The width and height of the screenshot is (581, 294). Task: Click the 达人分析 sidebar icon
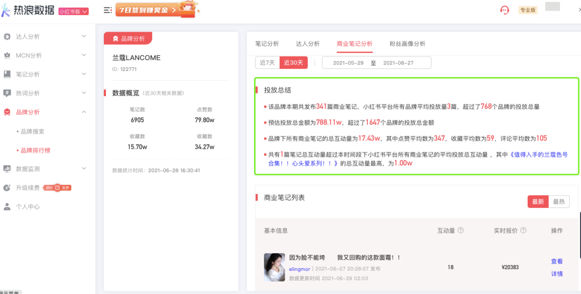7,37
